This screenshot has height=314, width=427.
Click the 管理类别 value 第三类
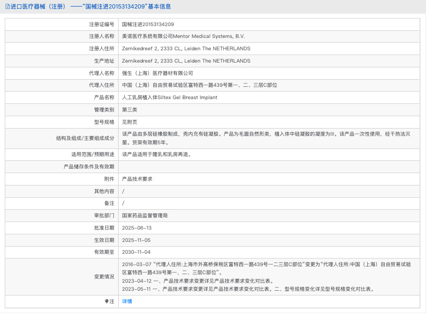coord(130,110)
